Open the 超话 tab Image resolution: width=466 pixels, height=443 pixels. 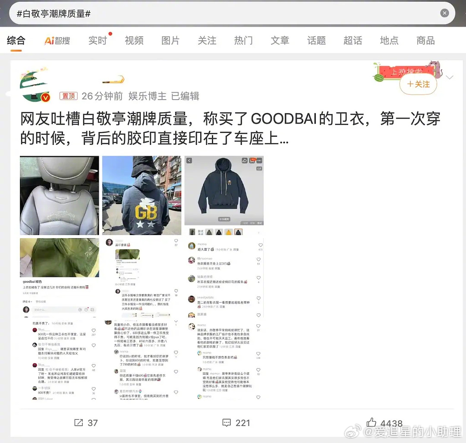click(353, 41)
